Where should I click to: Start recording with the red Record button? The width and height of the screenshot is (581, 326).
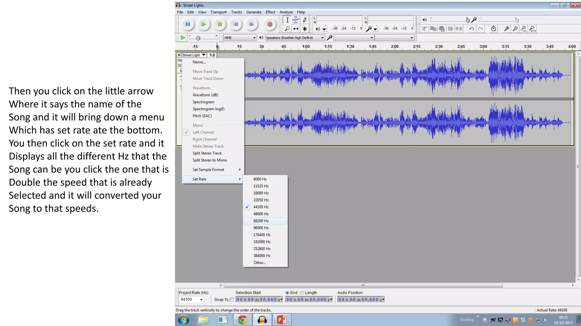click(x=270, y=24)
